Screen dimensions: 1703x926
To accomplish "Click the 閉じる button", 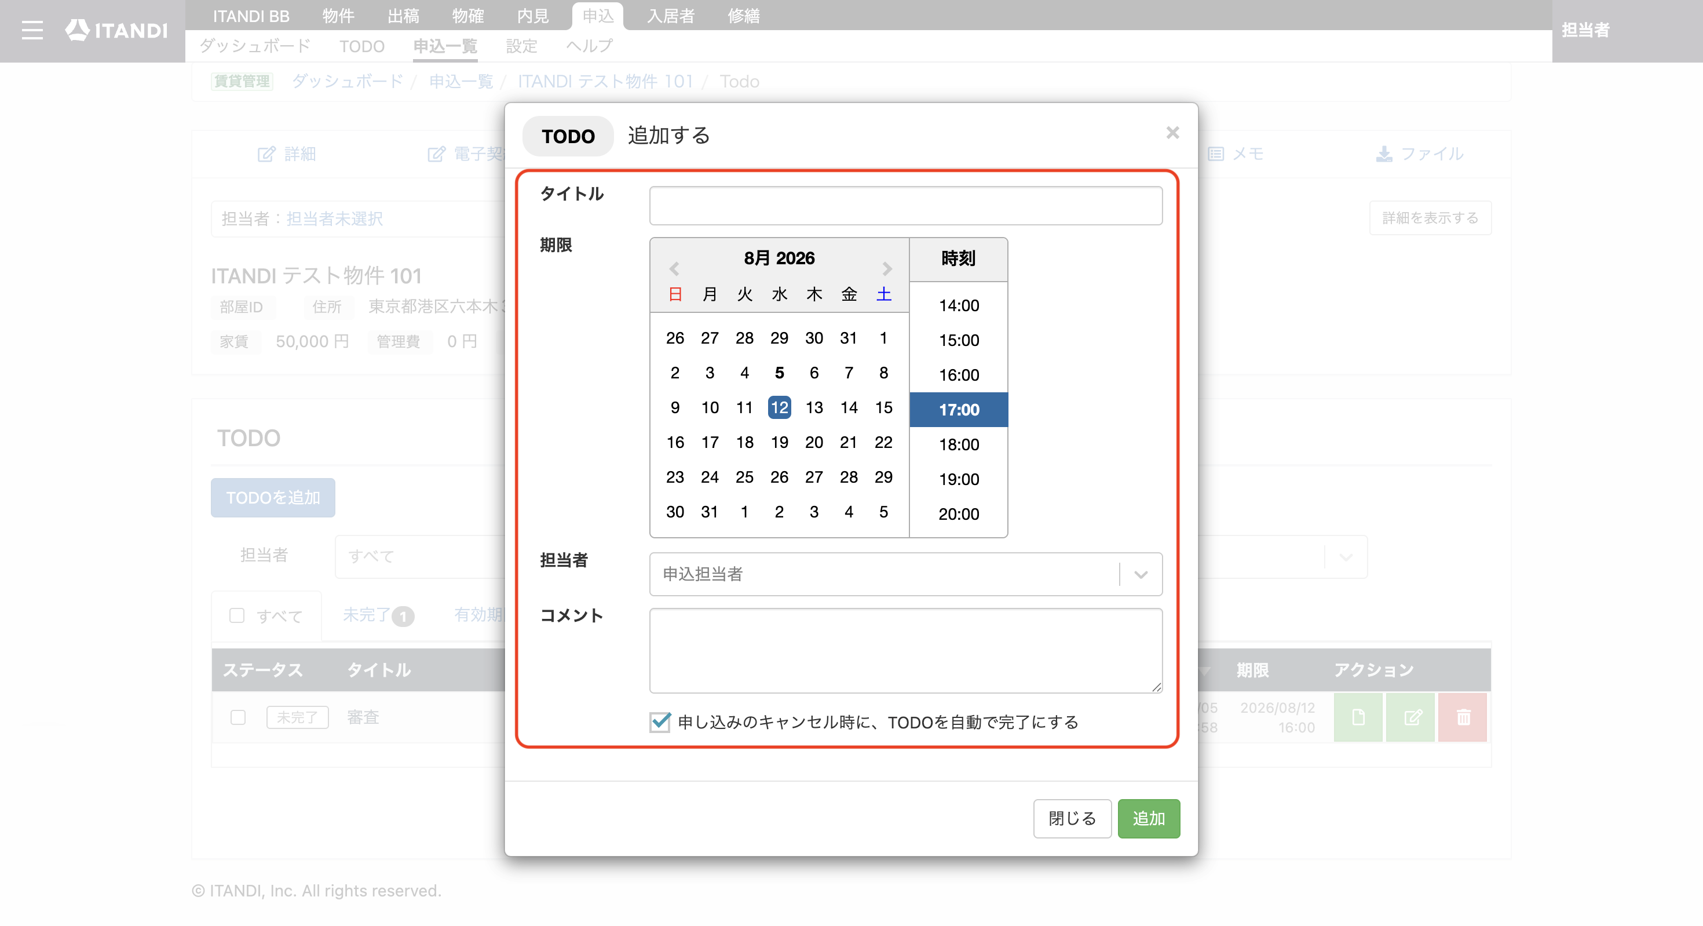I will click(x=1072, y=818).
